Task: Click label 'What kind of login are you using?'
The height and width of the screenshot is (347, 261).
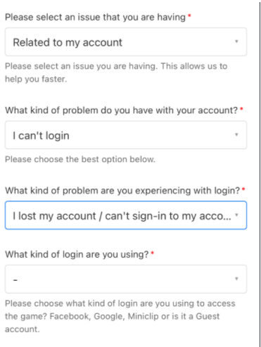Action: (x=77, y=254)
